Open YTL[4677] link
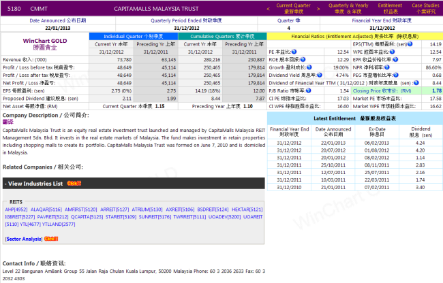 point(30,224)
